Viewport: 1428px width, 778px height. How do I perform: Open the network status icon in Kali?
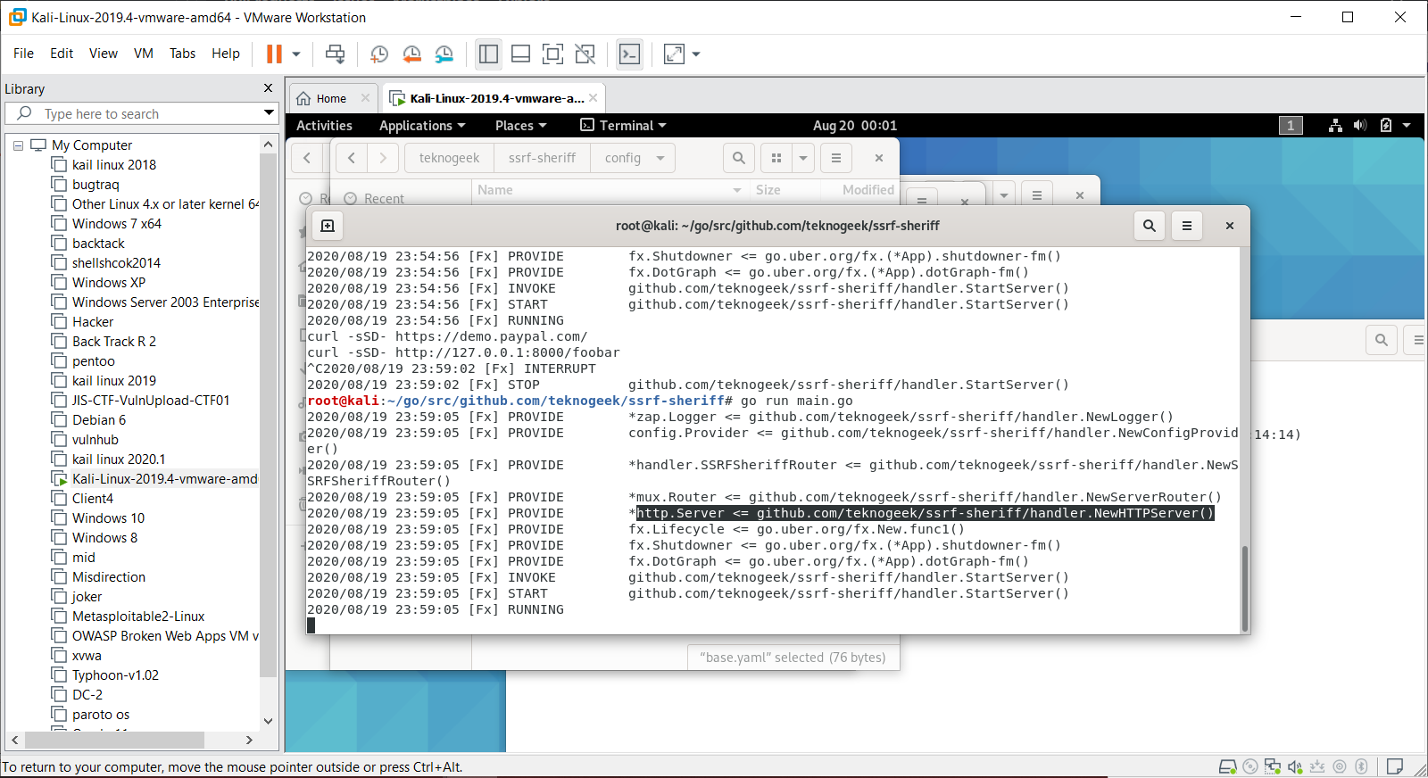(1335, 126)
